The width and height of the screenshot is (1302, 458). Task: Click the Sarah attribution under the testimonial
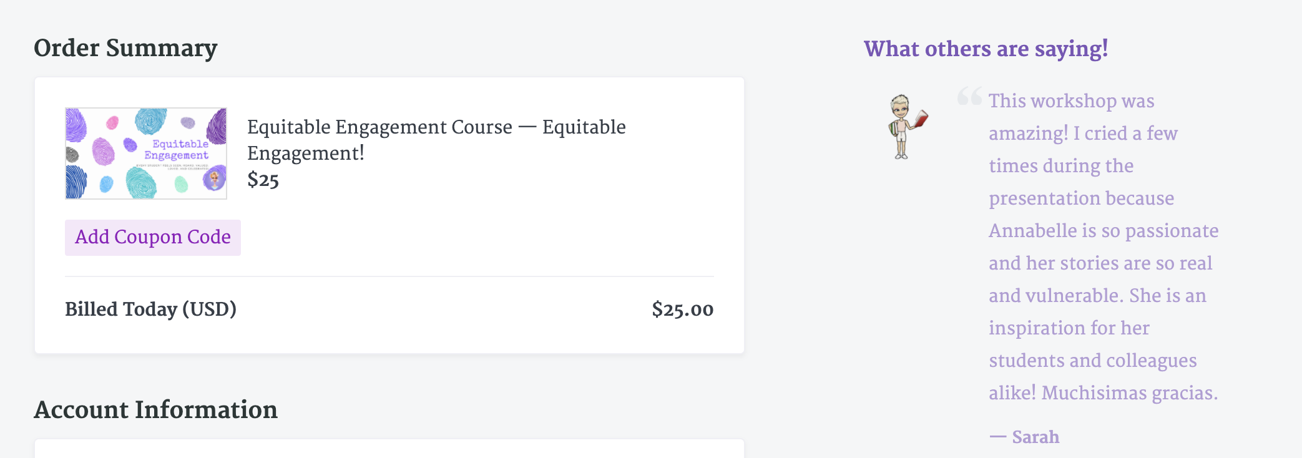coord(1035,437)
